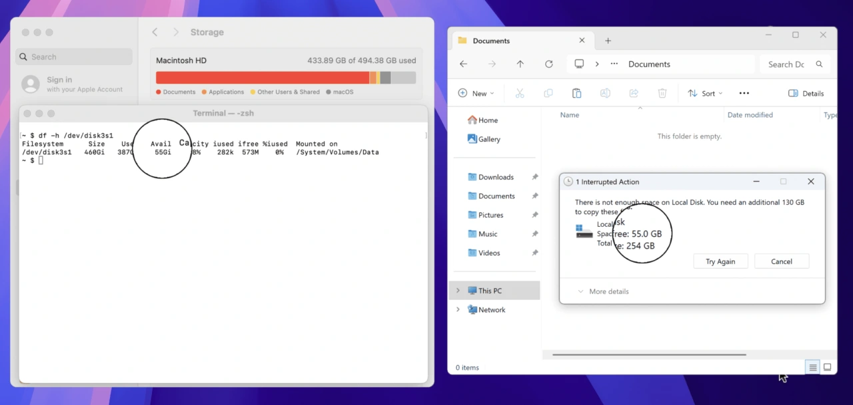The width and height of the screenshot is (853, 405).
Task: Click the Try Again button
Action: click(720, 261)
